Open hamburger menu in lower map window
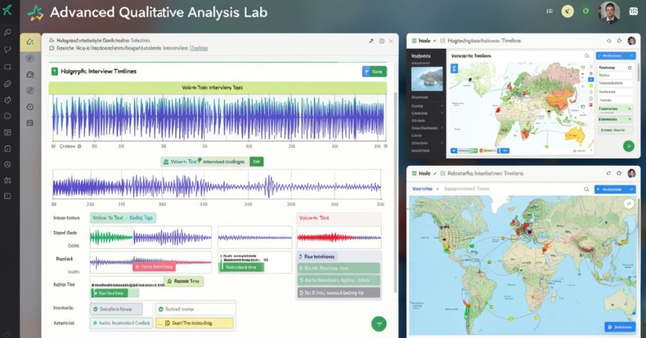Image resolution: width=646 pixels, height=338 pixels. [414, 173]
